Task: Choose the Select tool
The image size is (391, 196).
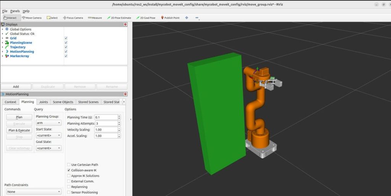Action: point(52,18)
